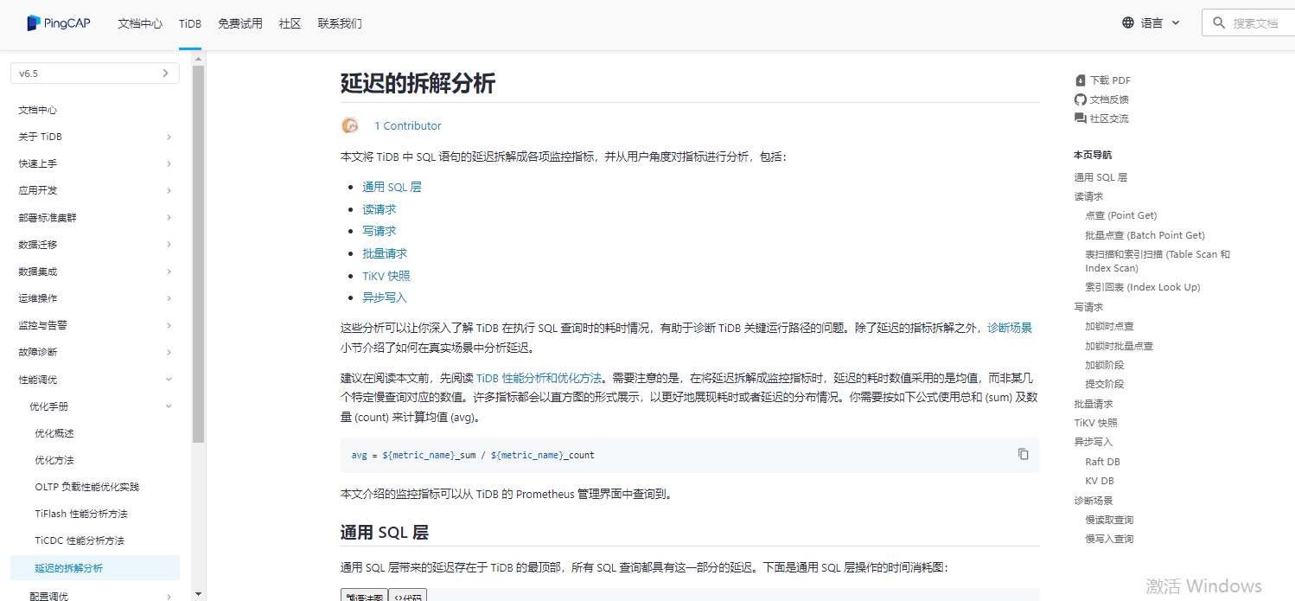The width and height of the screenshot is (1295, 601).
Task: Jump to 批量点查 (Batch Point Get)
Action: [1145, 235]
